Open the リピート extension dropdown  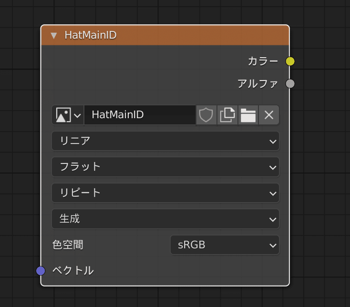click(x=165, y=193)
